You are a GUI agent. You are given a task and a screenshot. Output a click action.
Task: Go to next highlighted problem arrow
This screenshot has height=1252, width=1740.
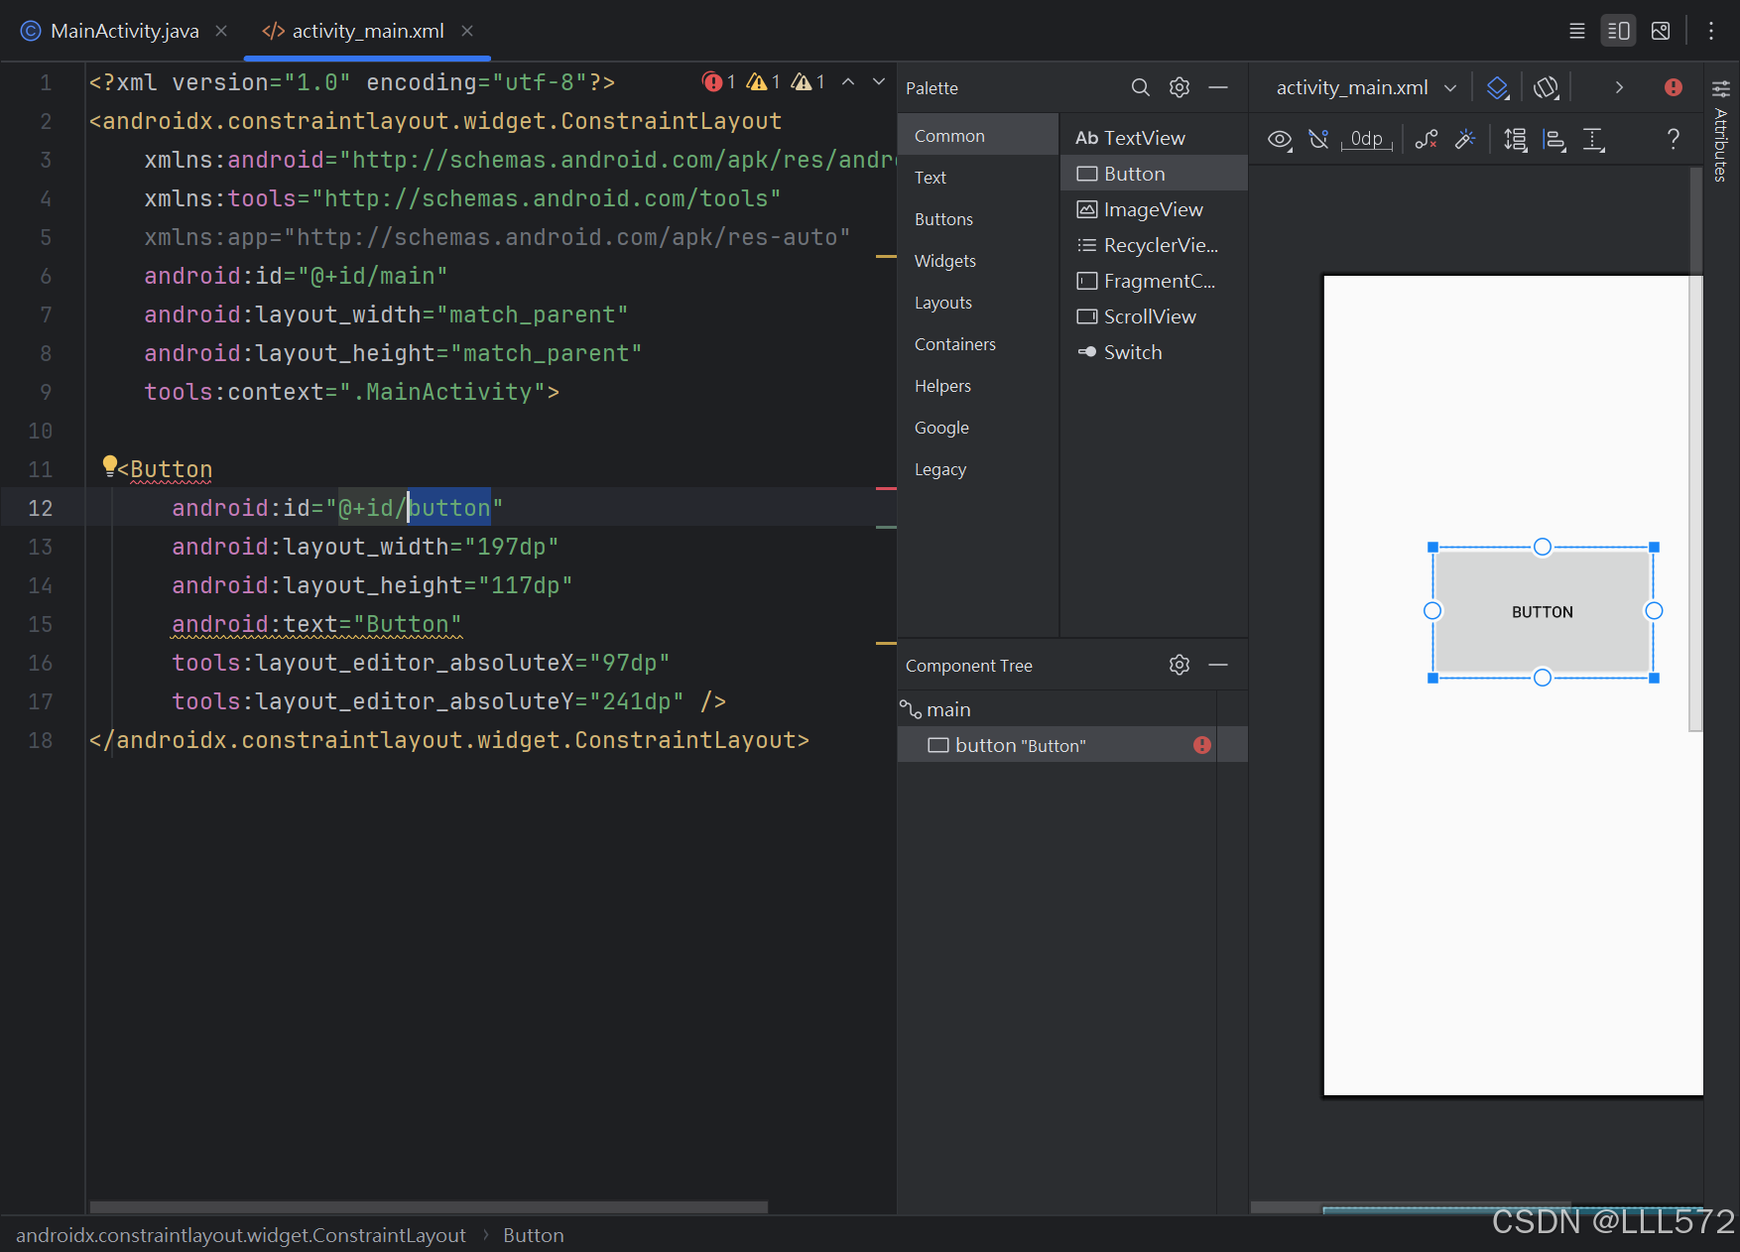[879, 81]
